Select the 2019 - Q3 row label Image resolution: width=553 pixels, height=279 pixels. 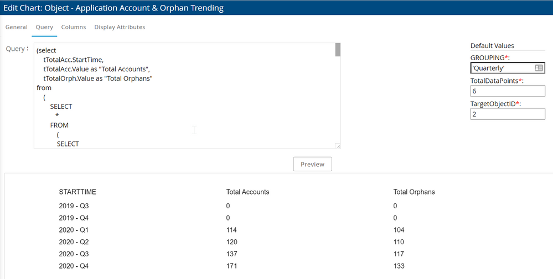(x=73, y=206)
